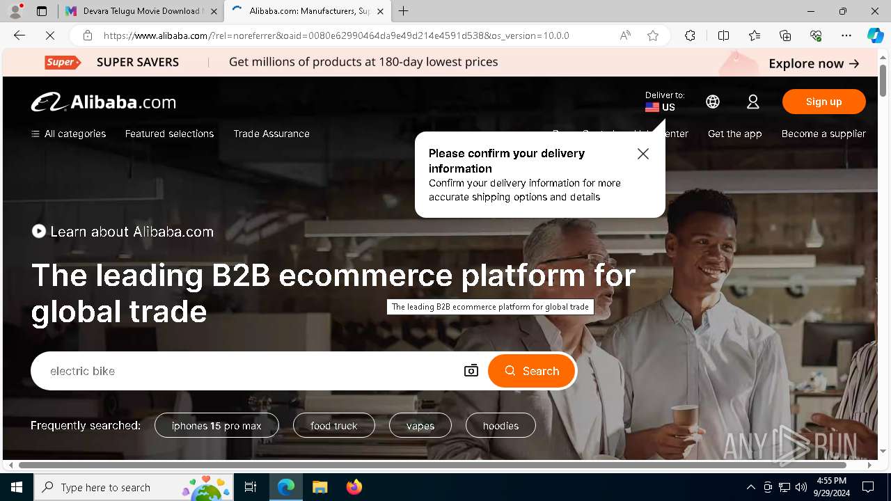This screenshot has height=501, width=891.
Task: Select vapes suggestion
Action: (420, 425)
